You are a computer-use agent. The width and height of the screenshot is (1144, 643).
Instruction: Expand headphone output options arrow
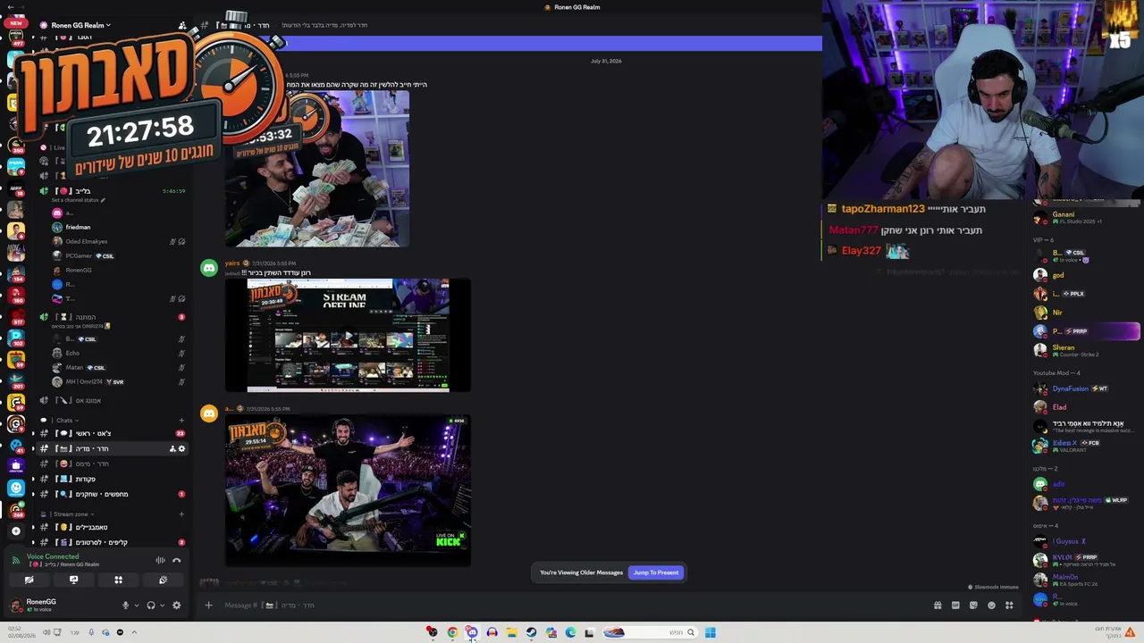point(162,605)
